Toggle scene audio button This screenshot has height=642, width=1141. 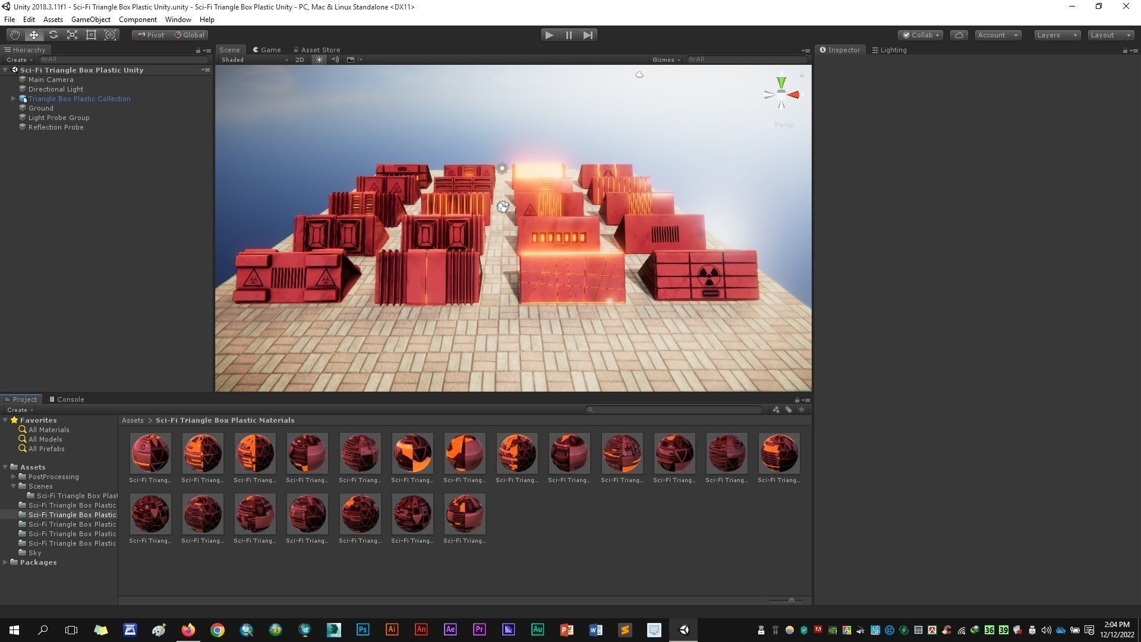point(335,59)
